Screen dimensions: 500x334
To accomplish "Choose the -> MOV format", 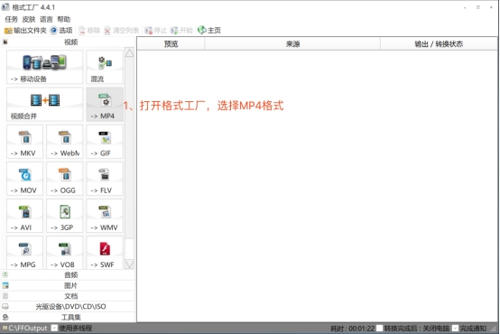I will click(25, 179).
